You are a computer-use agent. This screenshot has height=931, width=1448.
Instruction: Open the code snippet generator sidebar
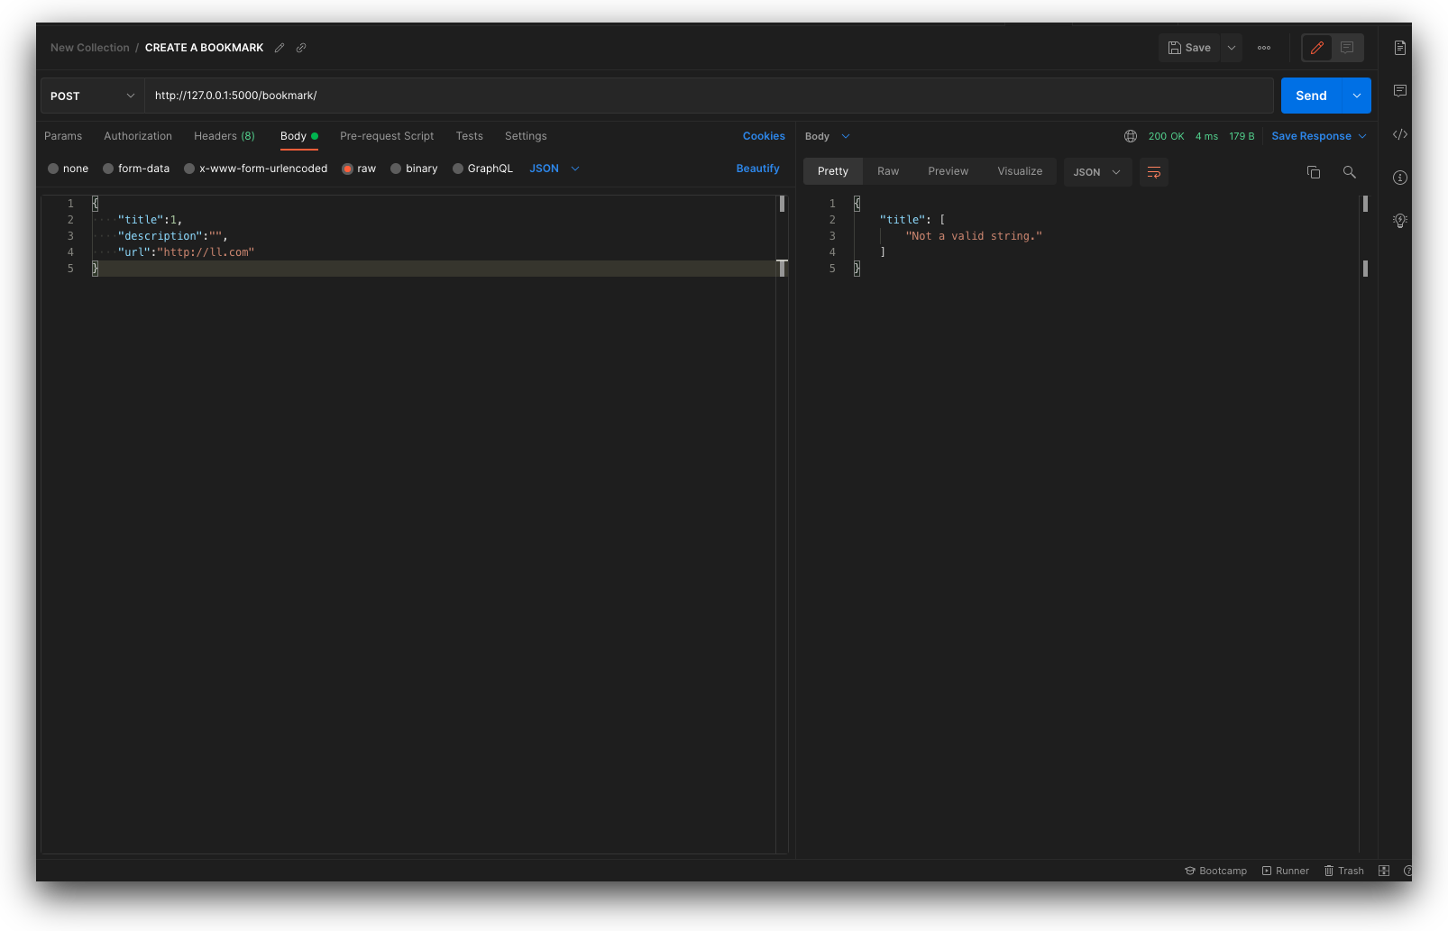(1399, 133)
